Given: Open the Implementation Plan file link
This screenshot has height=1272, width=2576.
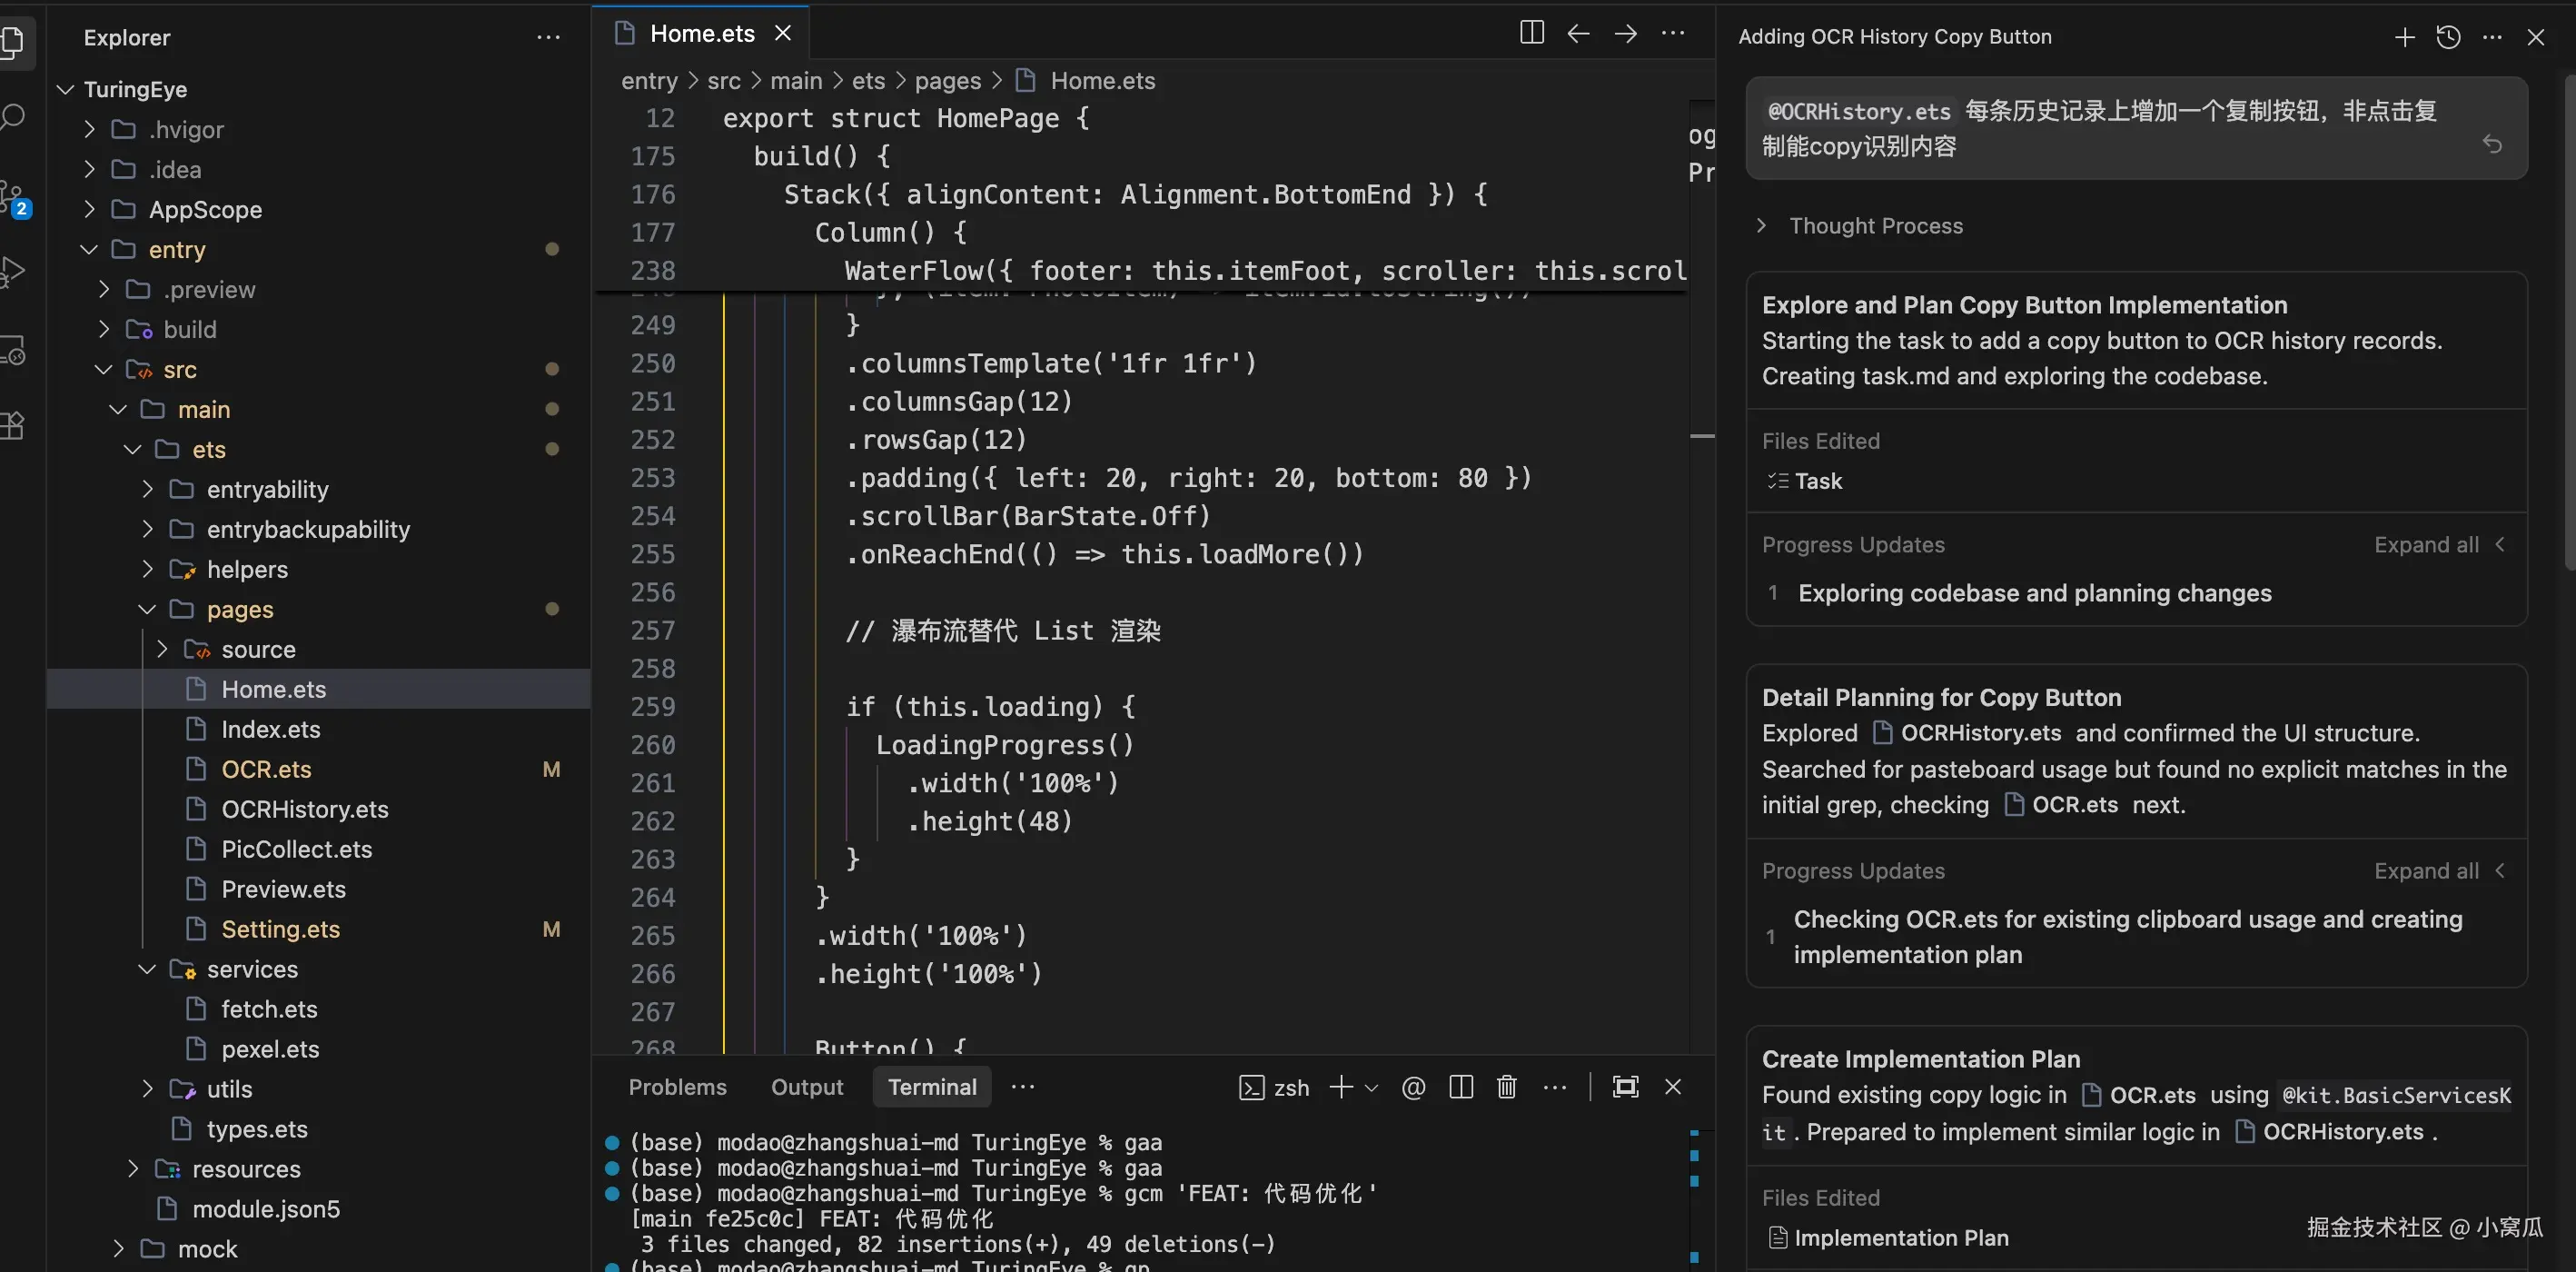Looking at the screenshot, I should (1900, 1238).
